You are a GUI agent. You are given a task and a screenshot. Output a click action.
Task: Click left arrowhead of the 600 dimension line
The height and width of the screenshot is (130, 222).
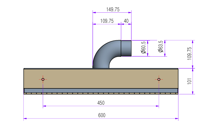25,119
